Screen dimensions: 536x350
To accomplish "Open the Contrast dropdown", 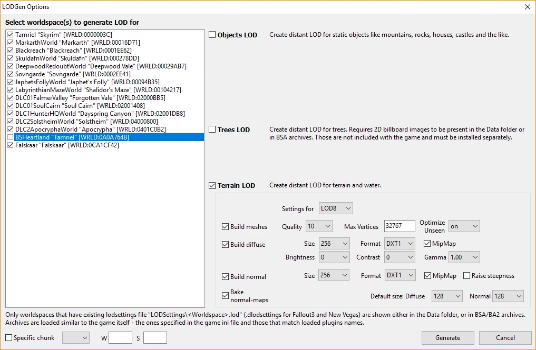I will pos(399,257).
